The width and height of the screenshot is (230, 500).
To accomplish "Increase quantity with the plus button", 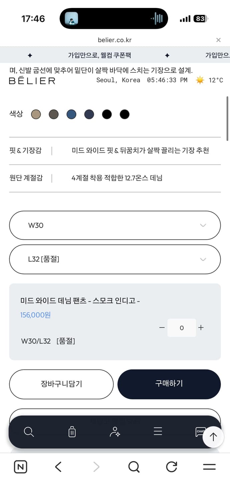I will pyautogui.click(x=201, y=328).
